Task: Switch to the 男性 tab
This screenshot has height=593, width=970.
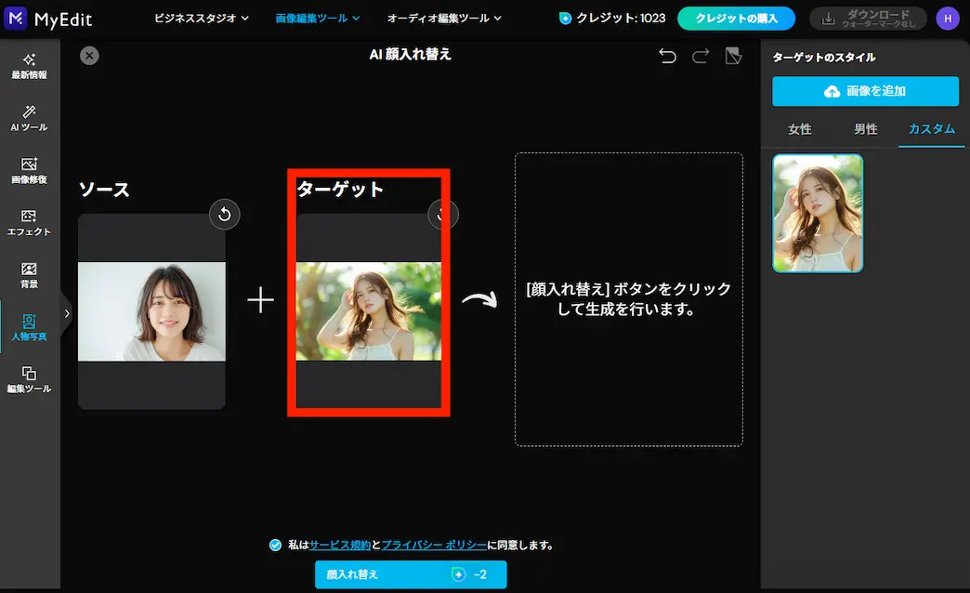Action: pos(865,129)
